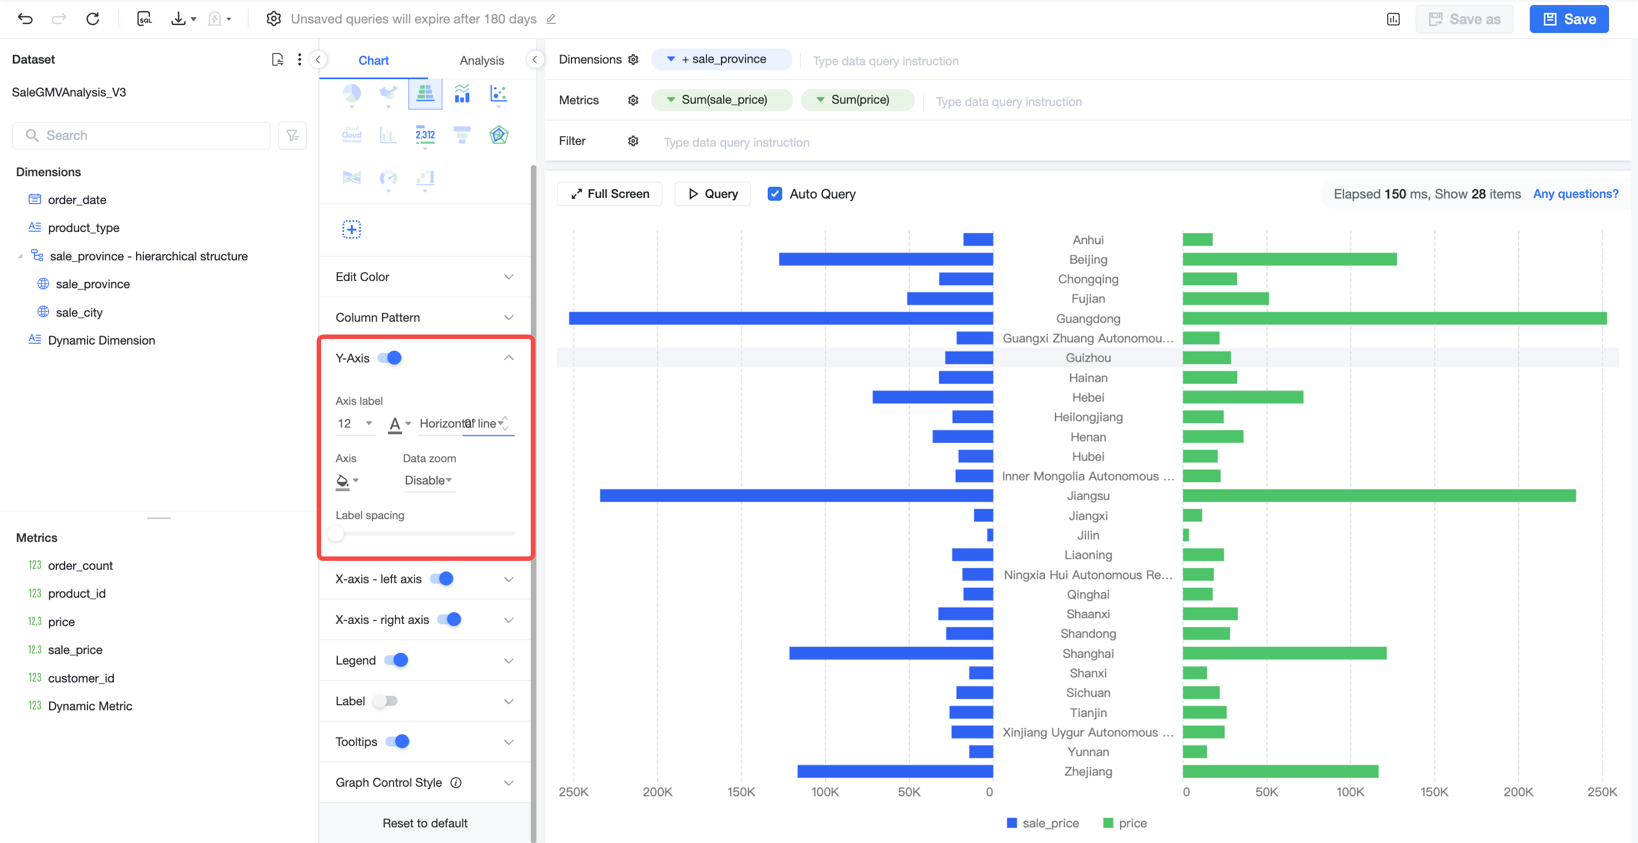Image resolution: width=1638 pixels, height=843 pixels.
Task: Click the Save button
Action: tap(1569, 19)
